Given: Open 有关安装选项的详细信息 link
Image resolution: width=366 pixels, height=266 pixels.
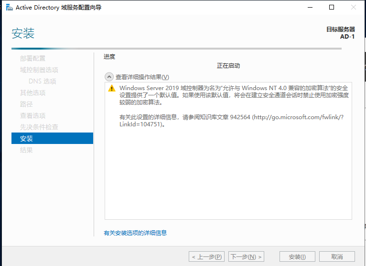Looking at the screenshot, I should pyautogui.click(x=135, y=233).
